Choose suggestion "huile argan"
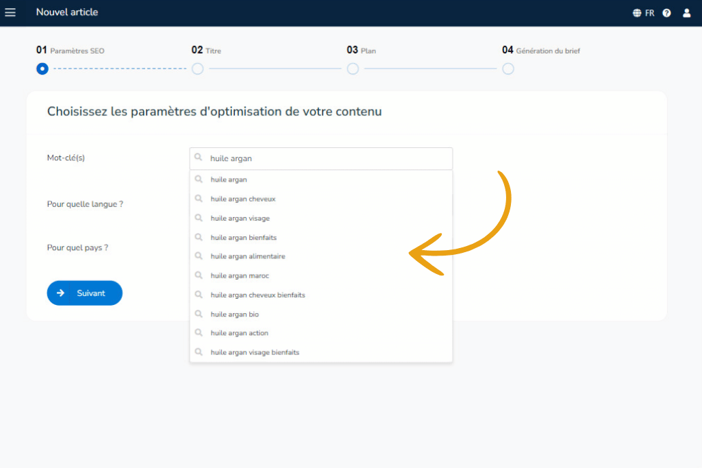Screen dimensions: 702x468 point(321,180)
